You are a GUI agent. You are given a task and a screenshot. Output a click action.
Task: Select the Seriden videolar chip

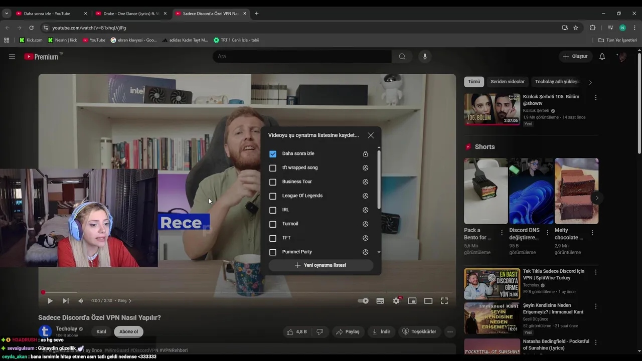(508, 82)
